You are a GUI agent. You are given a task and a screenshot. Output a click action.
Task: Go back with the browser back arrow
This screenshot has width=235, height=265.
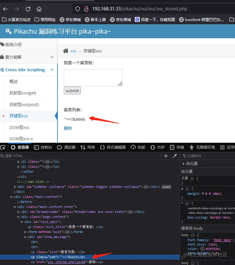(x=5, y=9)
